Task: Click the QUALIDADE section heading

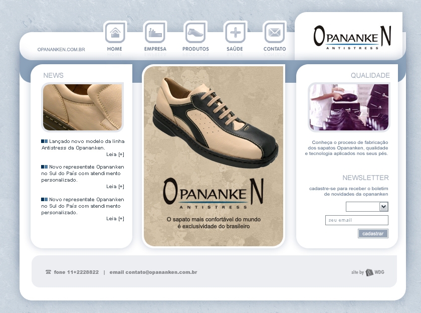Action: [370, 76]
